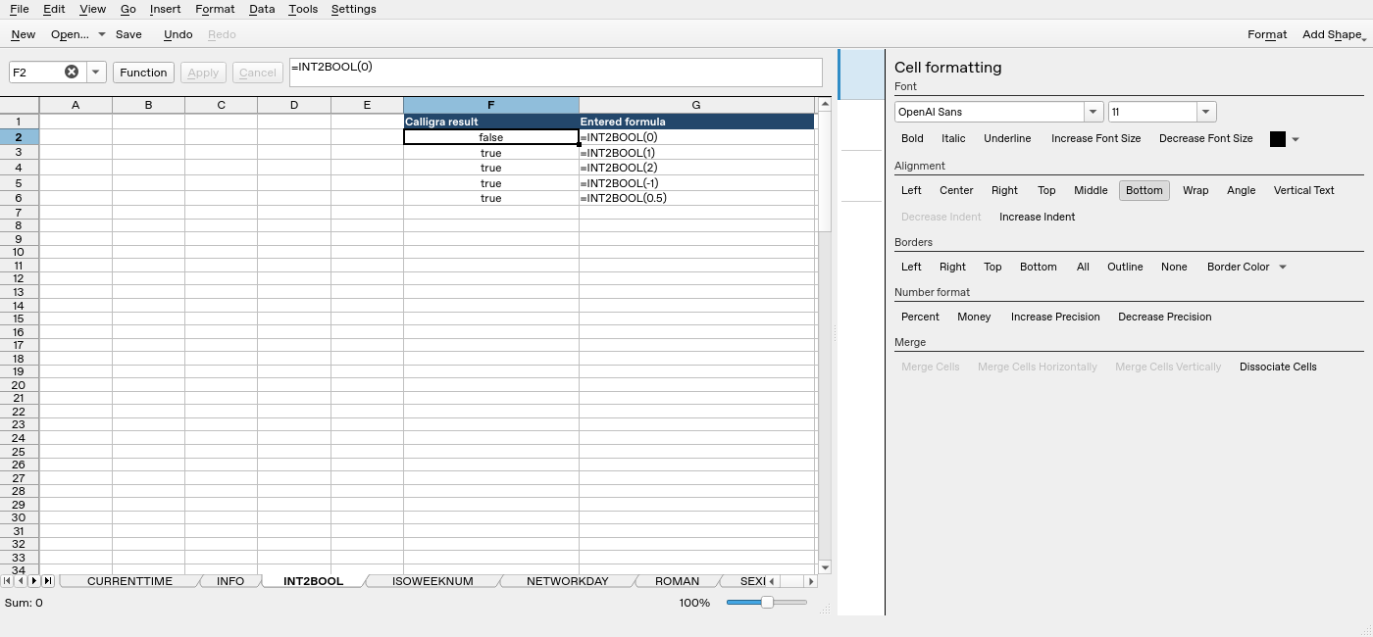Viewport: 1373px width, 637px height.
Task: Open the font size dropdown
Action: pyautogui.click(x=1206, y=112)
